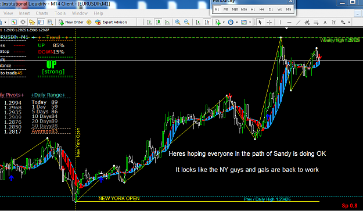This screenshot has height=211, width=363.
Task: Select the Crosshair tool
Action: [269, 22]
